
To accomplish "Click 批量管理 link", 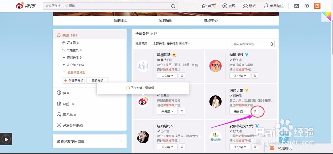I will tap(141, 44).
